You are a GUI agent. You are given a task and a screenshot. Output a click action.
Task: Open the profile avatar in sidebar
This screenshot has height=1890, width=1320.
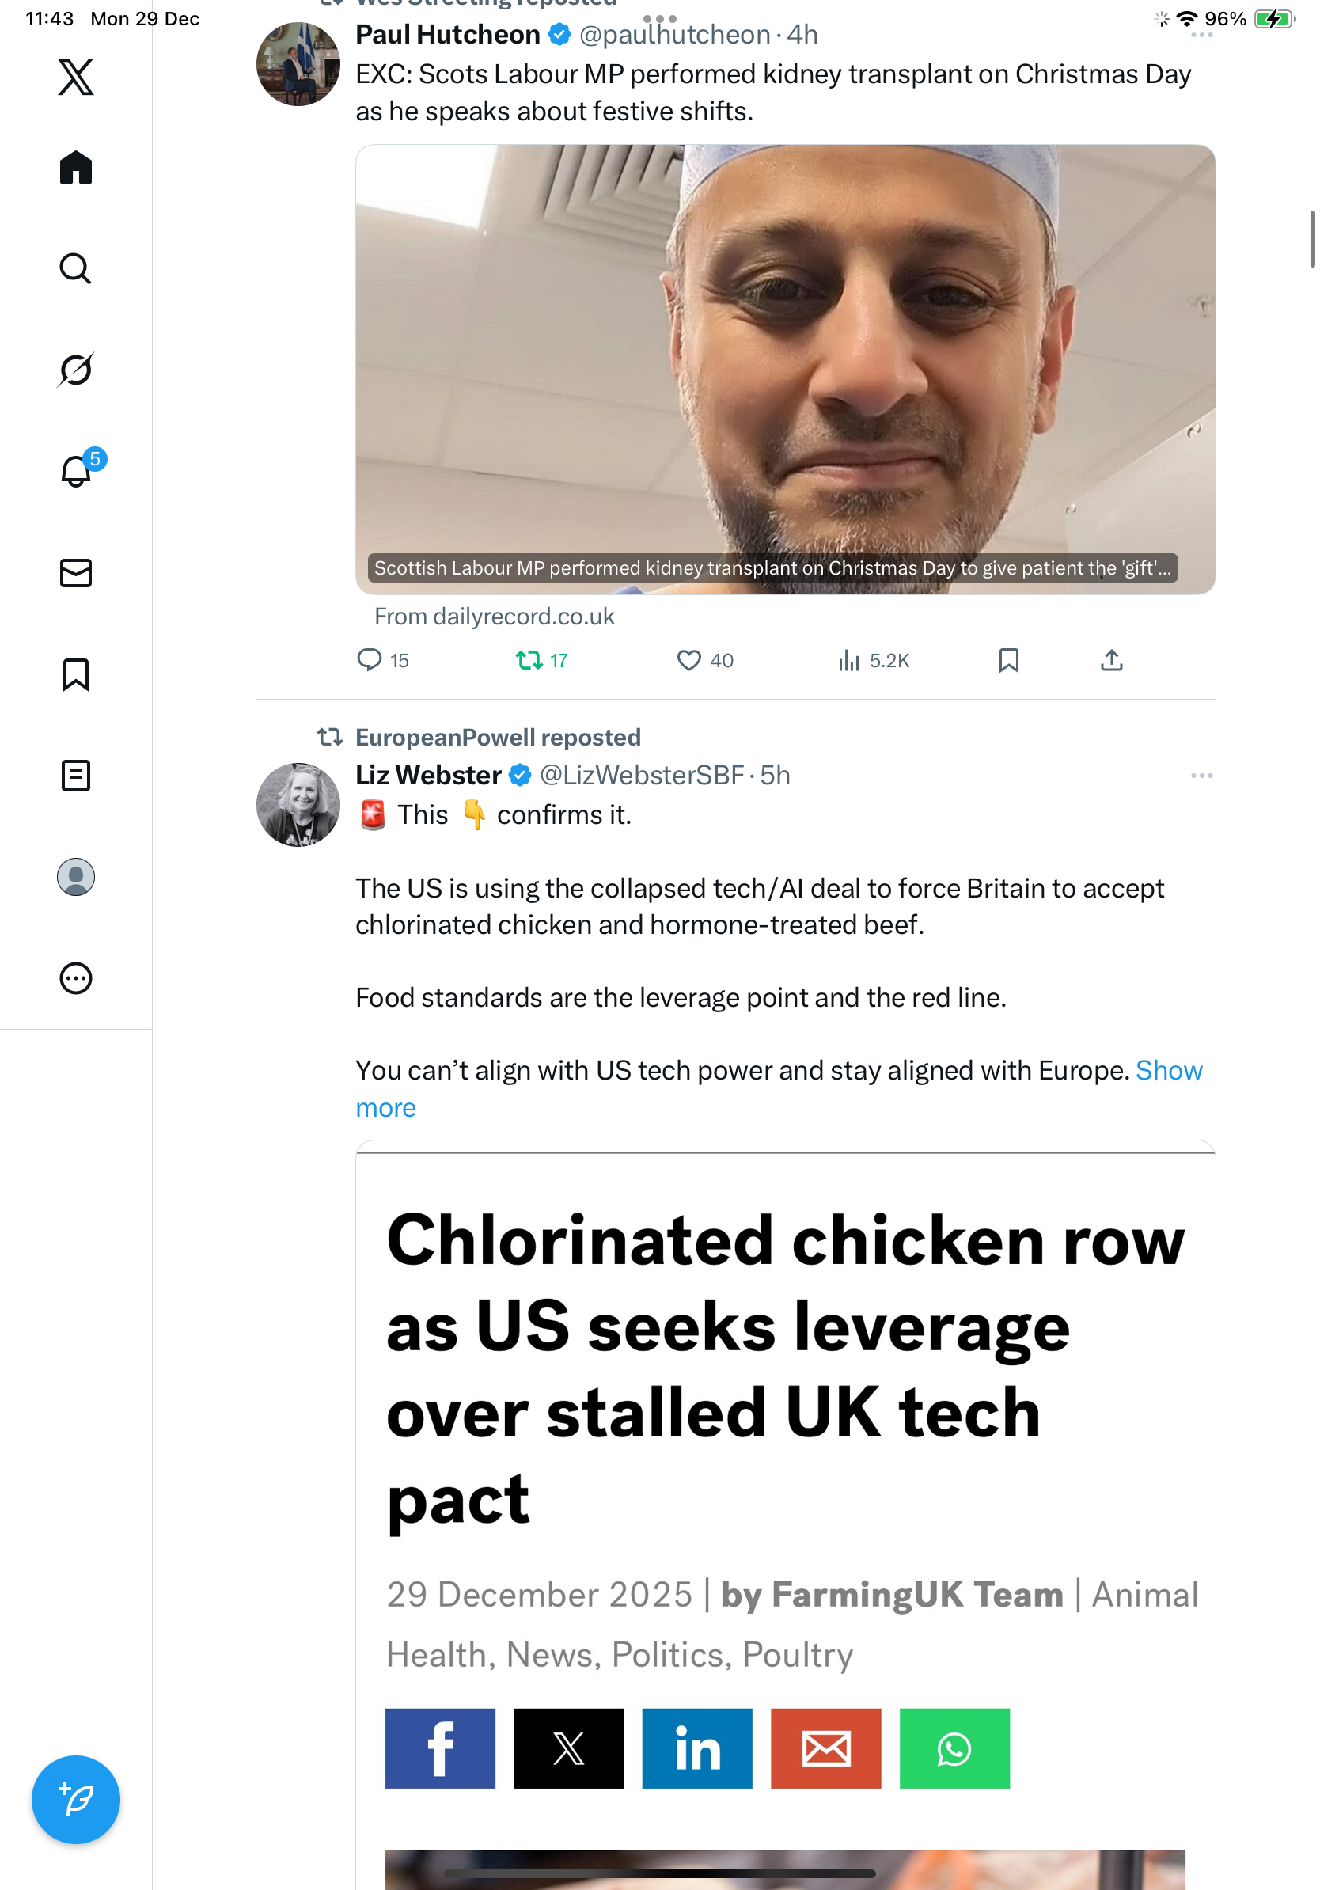pos(76,877)
